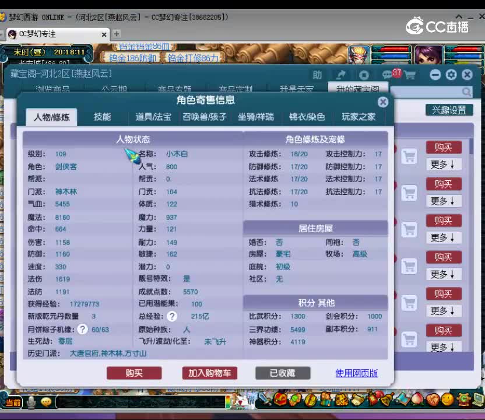Click the yellow chat bubble icon
485x420 pixels.
(46, 402)
